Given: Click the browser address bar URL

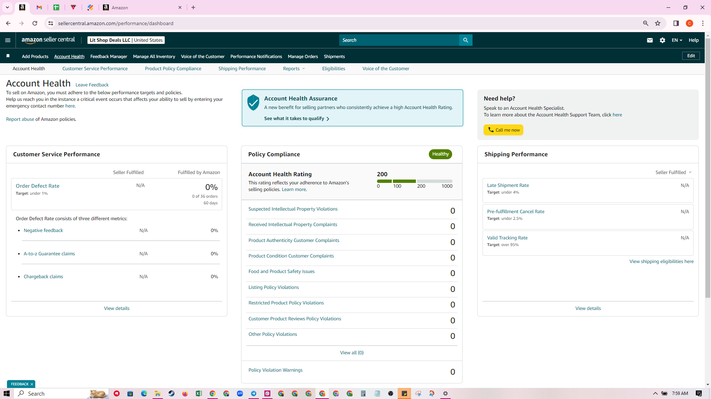Looking at the screenshot, I should point(116,23).
